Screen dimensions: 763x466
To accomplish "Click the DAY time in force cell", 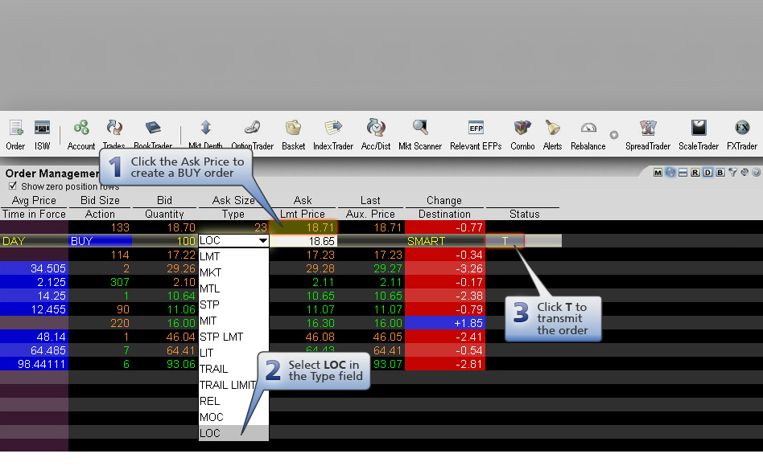I will point(34,241).
